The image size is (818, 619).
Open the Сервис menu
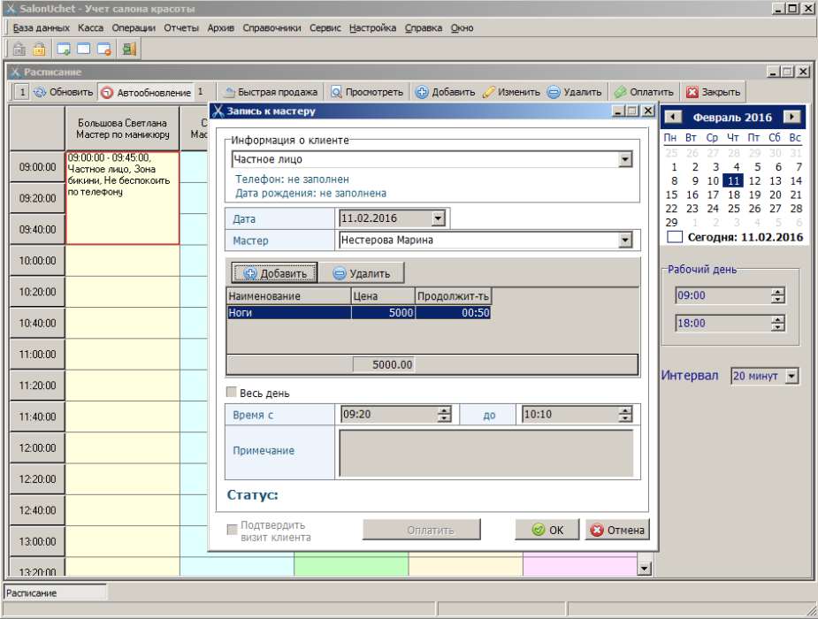point(325,28)
